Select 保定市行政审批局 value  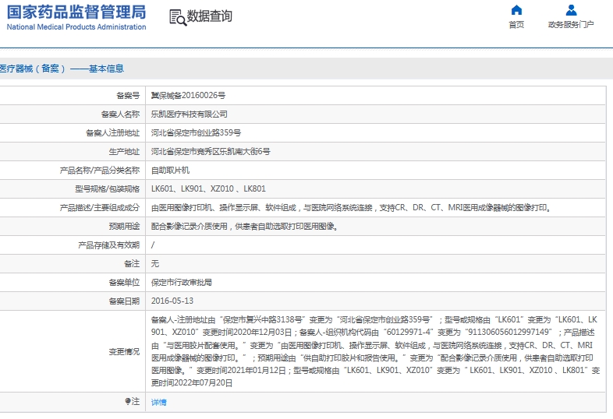(x=182, y=283)
